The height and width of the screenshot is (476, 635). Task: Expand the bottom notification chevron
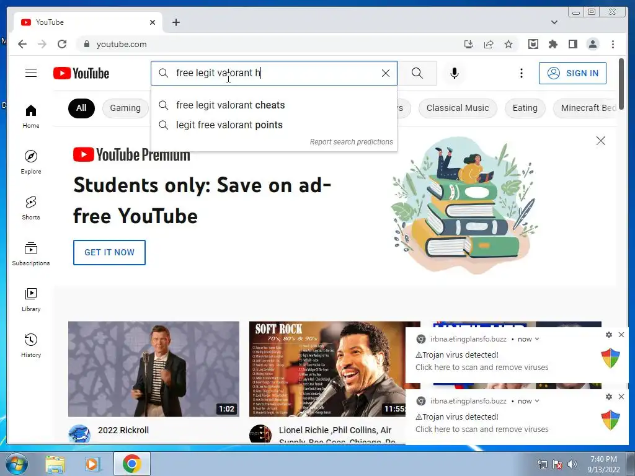coord(537,401)
